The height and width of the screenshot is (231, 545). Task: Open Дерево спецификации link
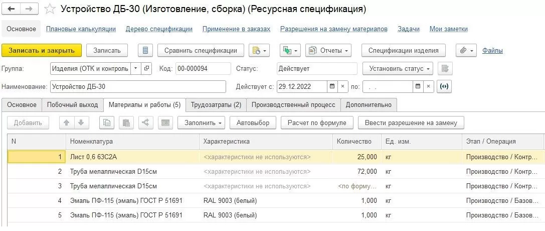(159, 29)
